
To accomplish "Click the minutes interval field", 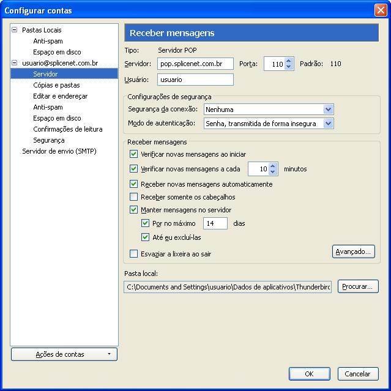I will [258, 169].
